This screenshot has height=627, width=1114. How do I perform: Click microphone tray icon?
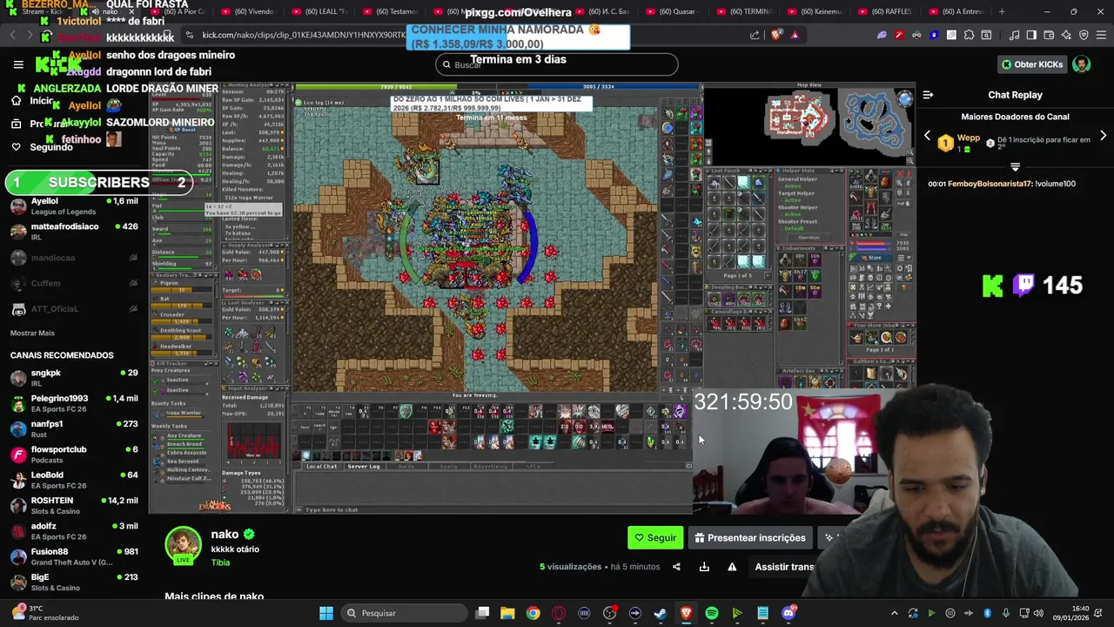click(x=1005, y=613)
